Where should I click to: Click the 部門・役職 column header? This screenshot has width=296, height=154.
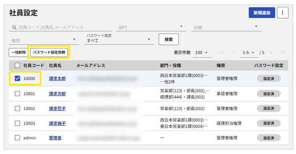[x=171, y=66]
